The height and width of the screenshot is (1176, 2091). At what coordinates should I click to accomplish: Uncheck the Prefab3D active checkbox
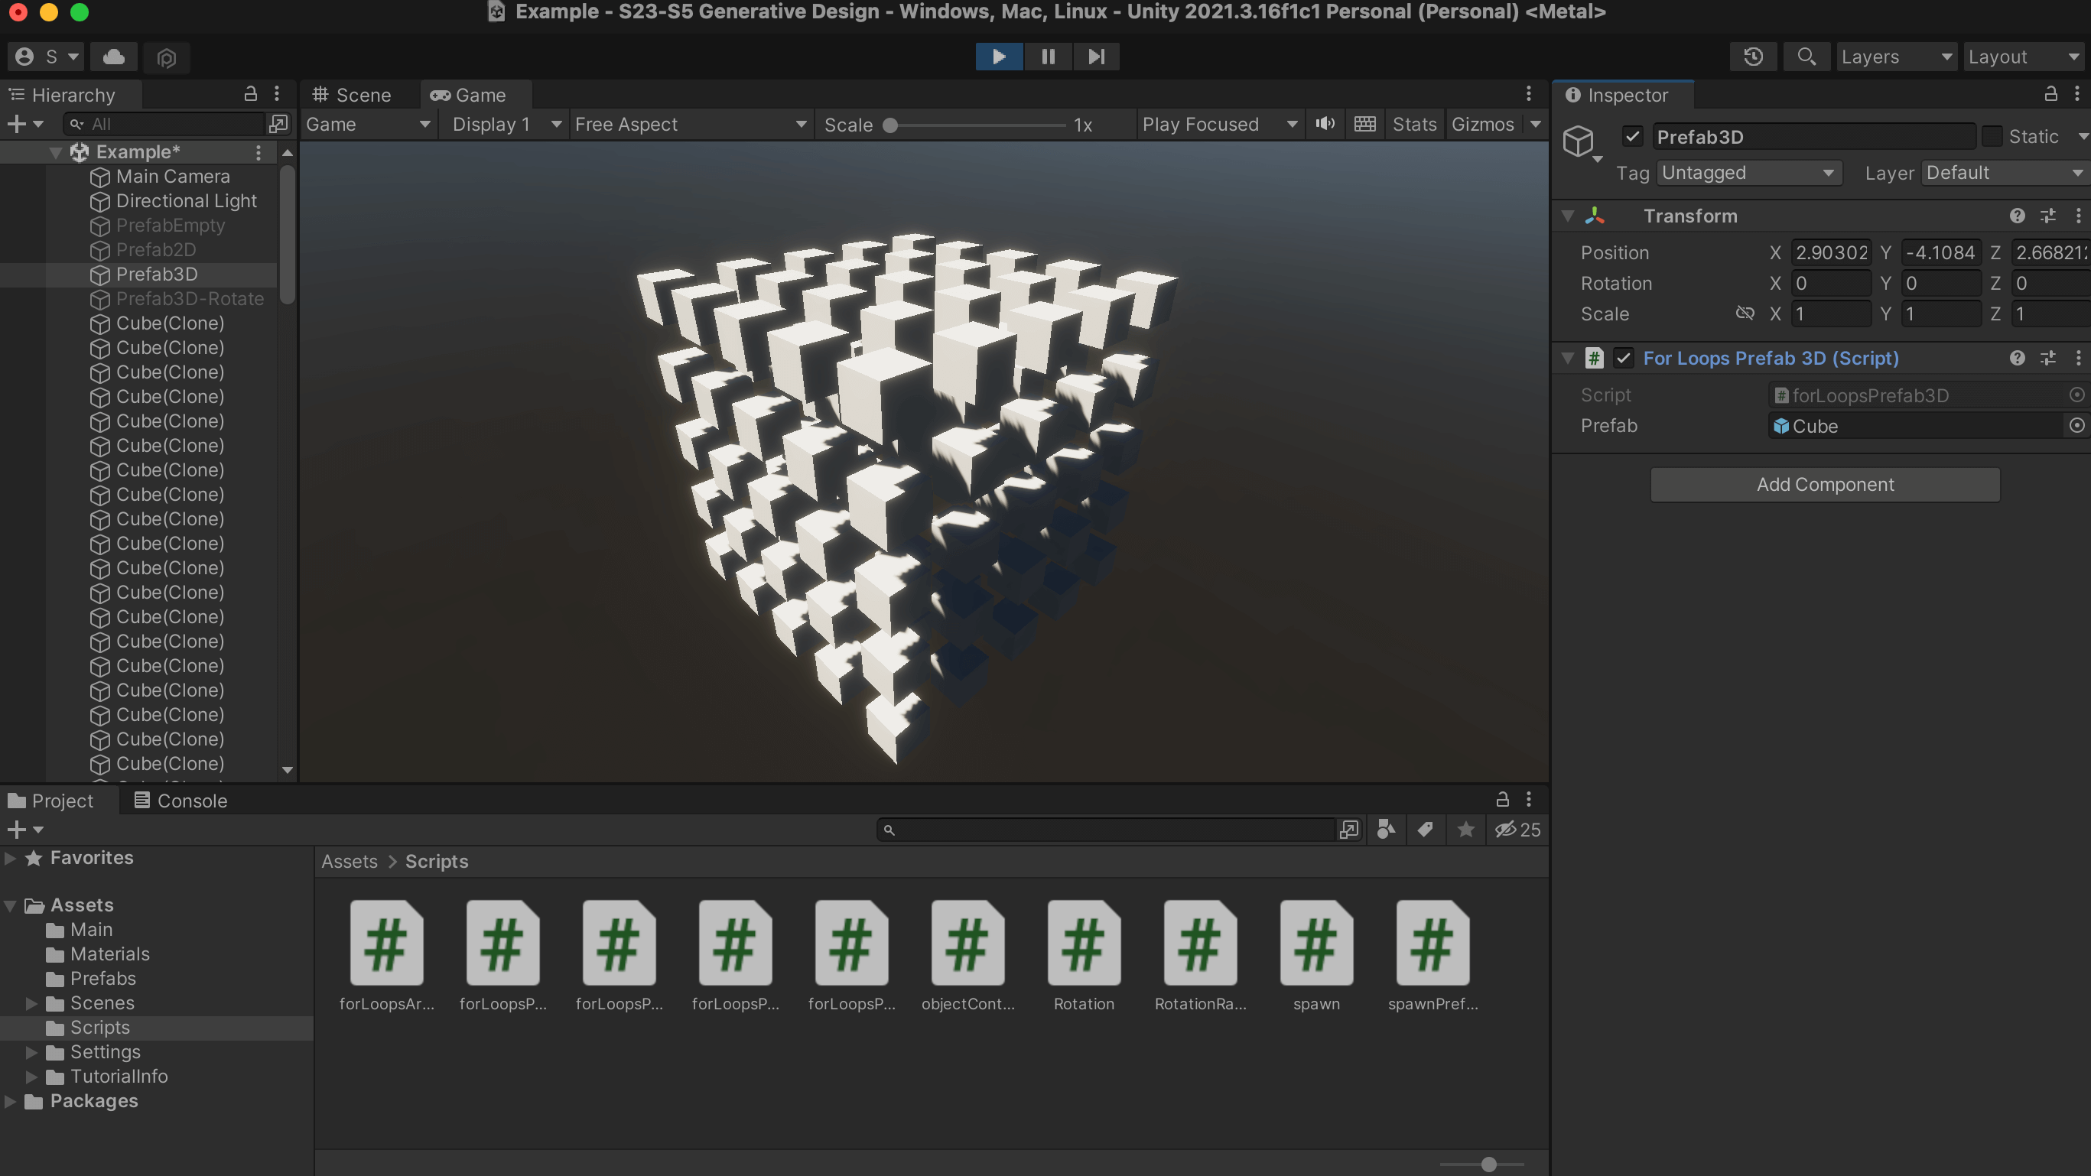coord(1633,136)
